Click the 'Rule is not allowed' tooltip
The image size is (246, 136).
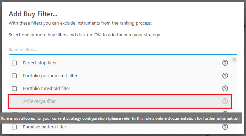pyautogui.click(x=121, y=118)
